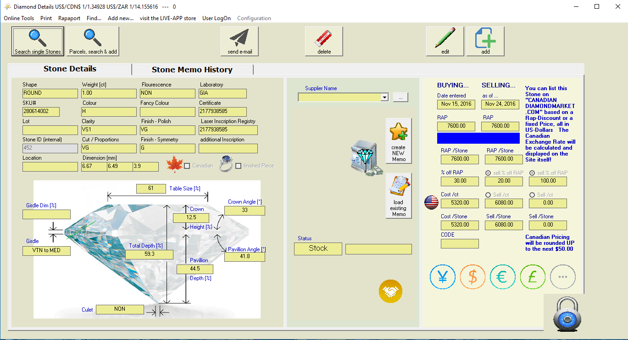Select second sell % off RAP radio
This screenshot has height=340, width=628.
532,173
